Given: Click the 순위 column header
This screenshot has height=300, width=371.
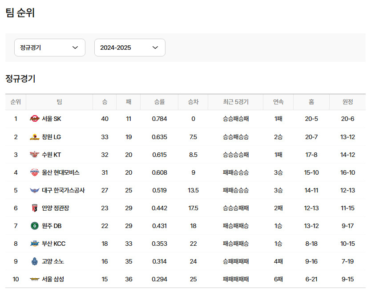Looking at the screenshot, I should [x=16, y=102].
